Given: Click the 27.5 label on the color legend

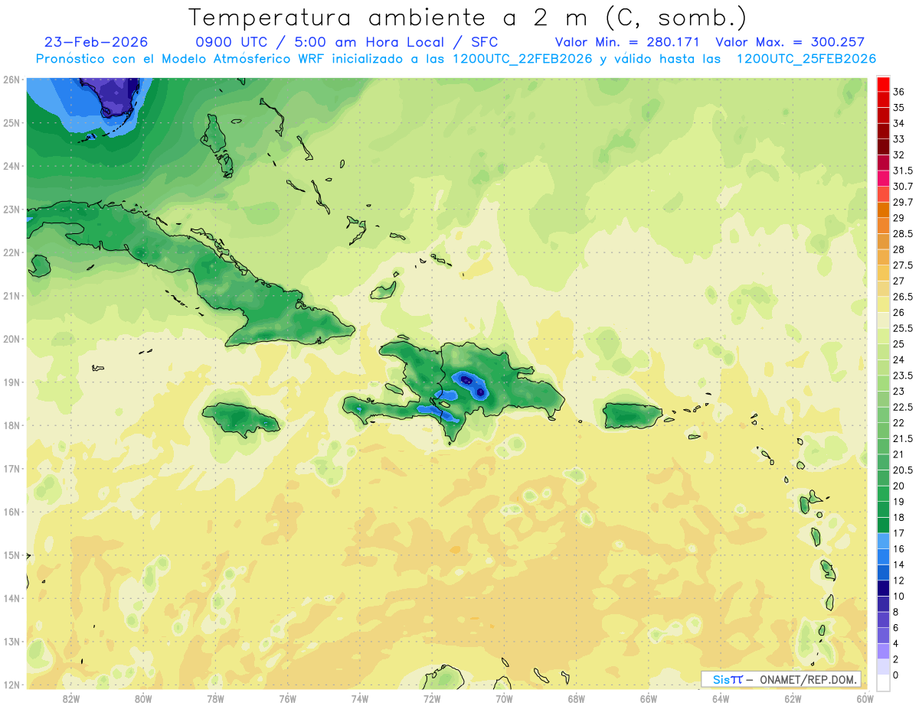Looking at the screenshot, I should click(902, 265).
